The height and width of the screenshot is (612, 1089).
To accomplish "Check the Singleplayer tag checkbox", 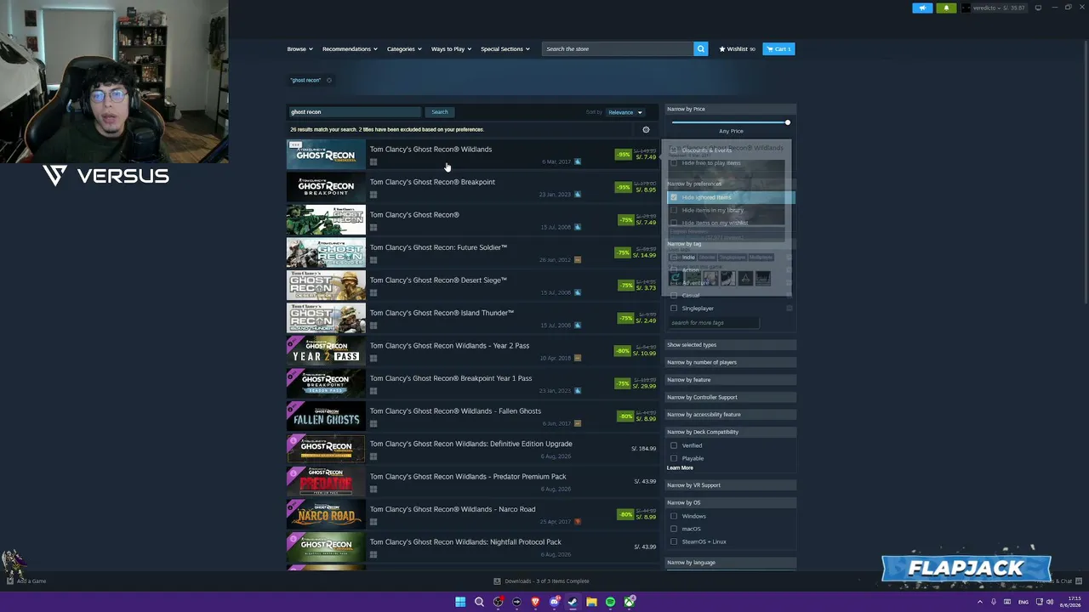I will click(674, 309).
